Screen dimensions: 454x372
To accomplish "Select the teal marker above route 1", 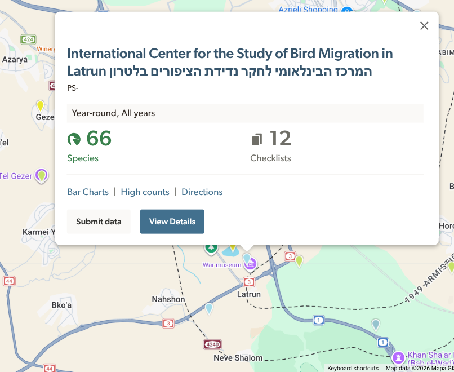I will point(376,325).
